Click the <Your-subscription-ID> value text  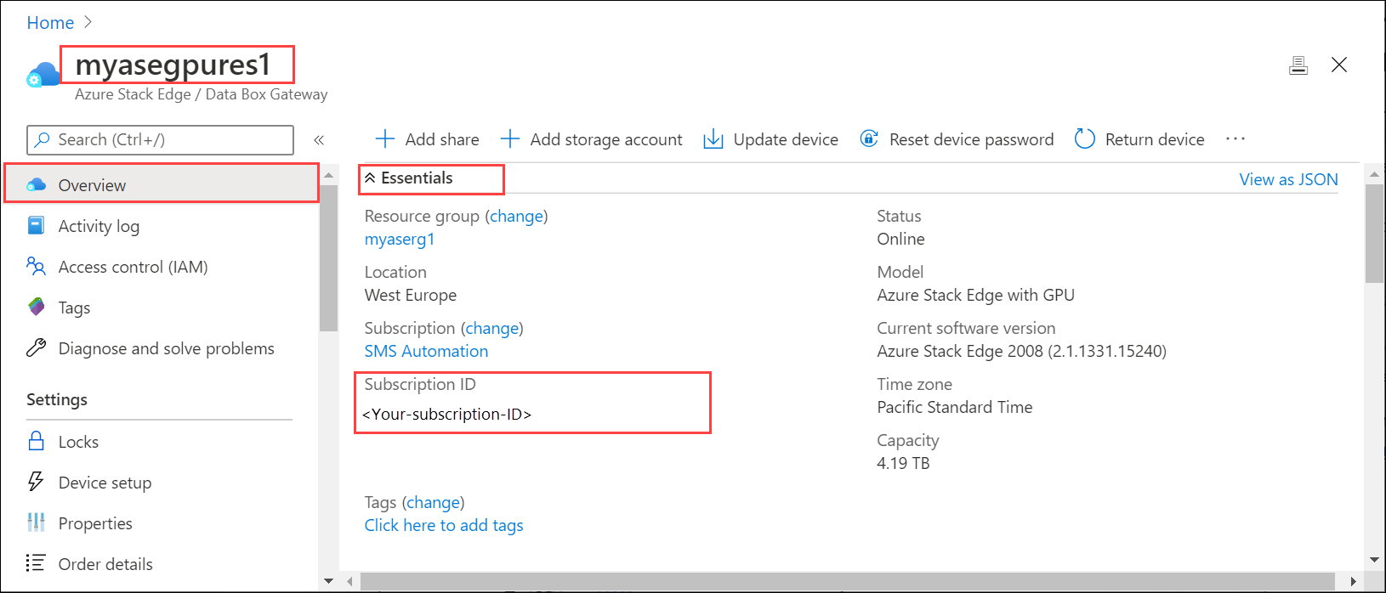pos(447,415)
